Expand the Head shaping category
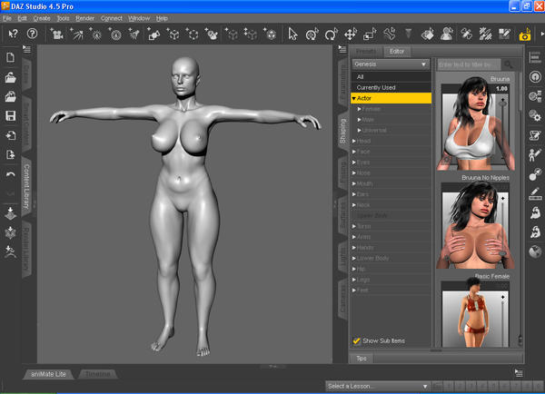 [x=354, y=142]
